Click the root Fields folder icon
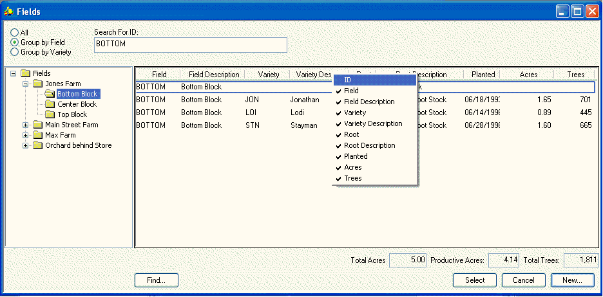Viewport: 603px width, 297px height. click(x=25, y=73)
